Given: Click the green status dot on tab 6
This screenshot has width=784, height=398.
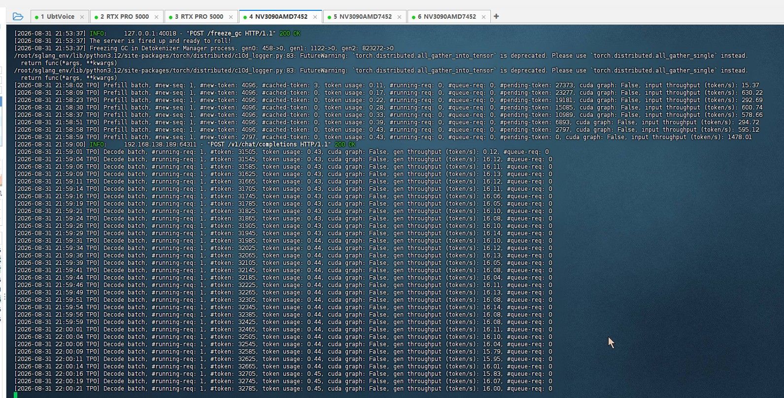Looking at the screenshot, I should [x=413, y=17].
